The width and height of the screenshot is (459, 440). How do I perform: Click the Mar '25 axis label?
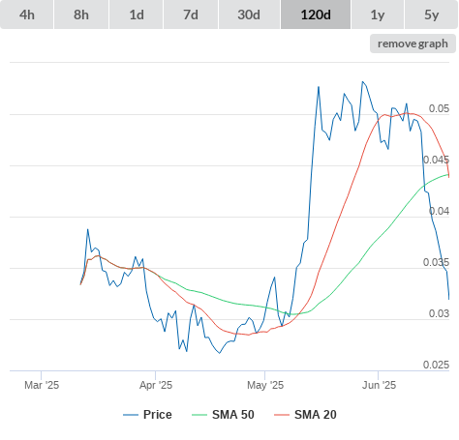[42, 385]
